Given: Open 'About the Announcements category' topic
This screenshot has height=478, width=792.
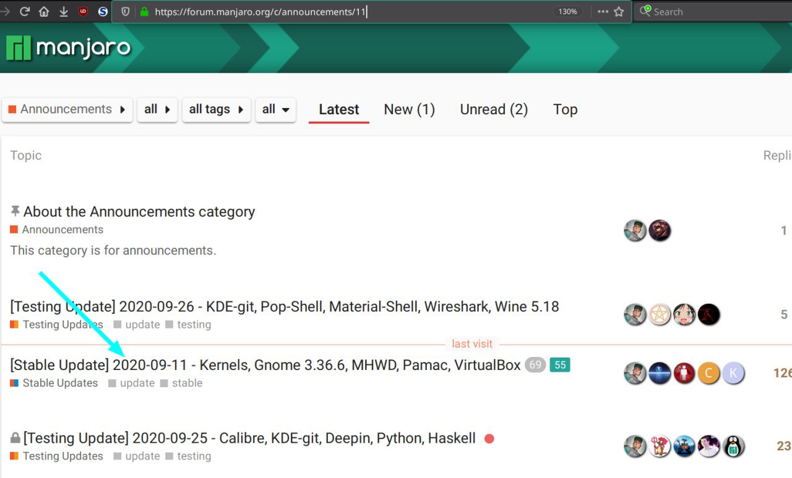Looking at the screenshot, I should click(x=139, y=212).
